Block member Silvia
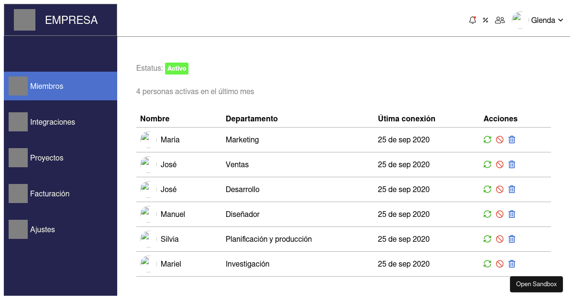The width and height of the screenshot is (574, 301). pyautogui.click(x=500, y=239)
